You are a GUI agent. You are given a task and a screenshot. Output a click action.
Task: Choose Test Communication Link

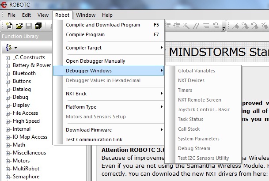[x=108, y=140]
